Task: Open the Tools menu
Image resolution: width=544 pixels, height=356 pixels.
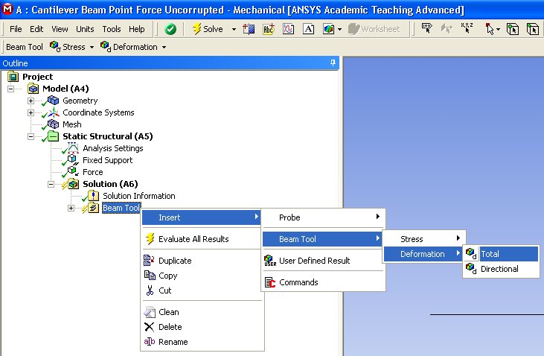Action: [x=112, y=29]
